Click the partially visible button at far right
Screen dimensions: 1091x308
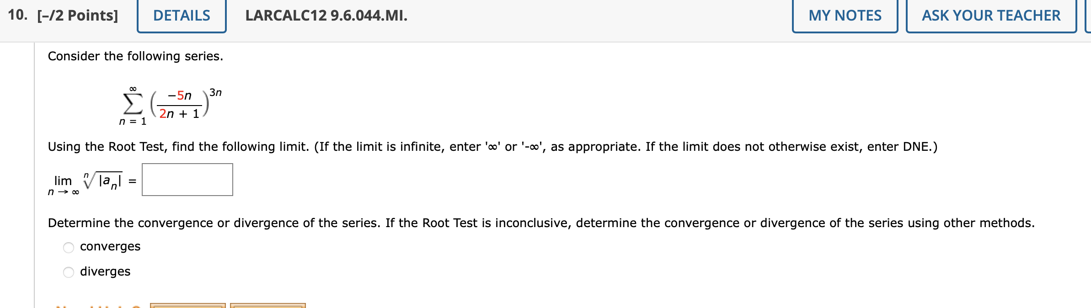1087,16
